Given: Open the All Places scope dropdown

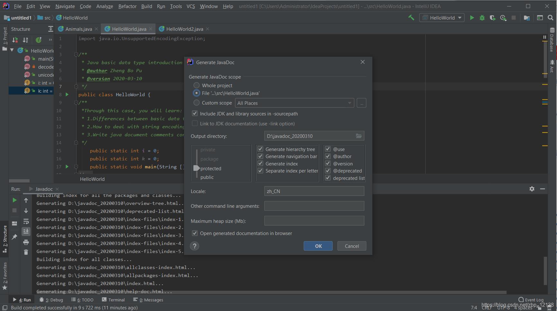Looking at the screenshot, I should (294, 103).
